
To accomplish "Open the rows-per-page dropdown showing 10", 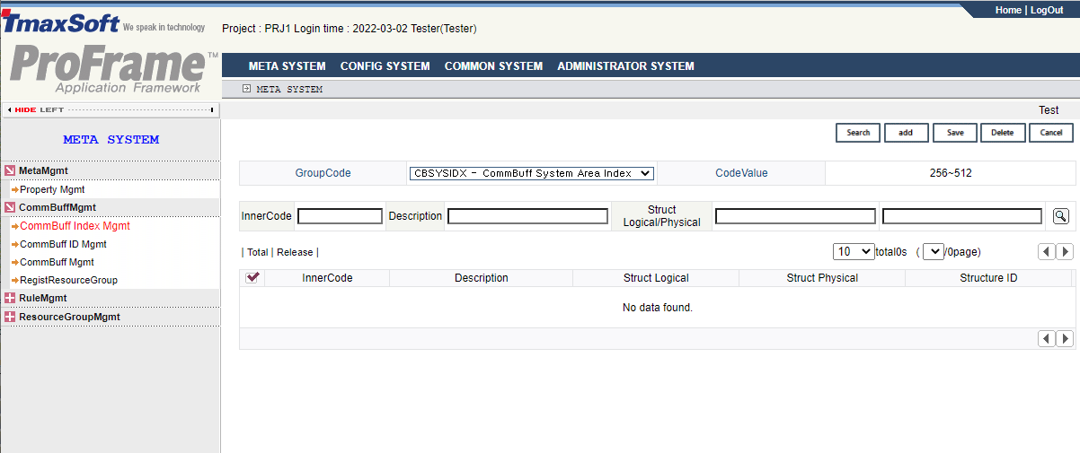I will click(x=853, y=252).
